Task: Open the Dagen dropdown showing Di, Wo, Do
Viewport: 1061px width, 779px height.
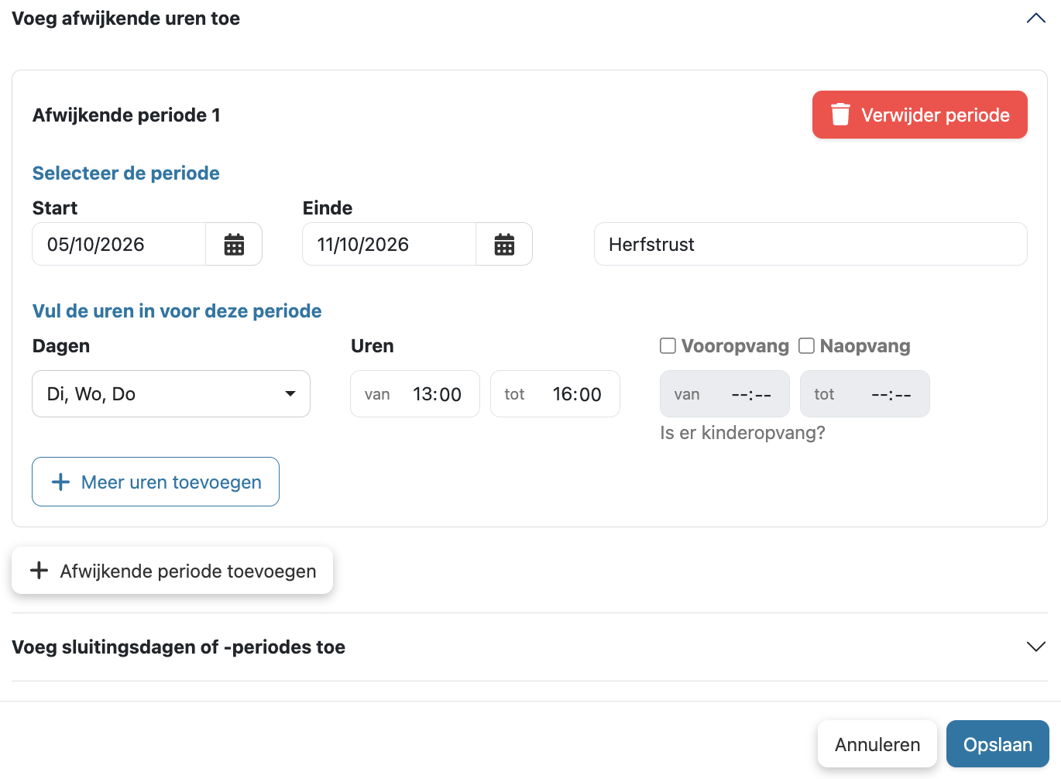Action: tap(171, 394)
